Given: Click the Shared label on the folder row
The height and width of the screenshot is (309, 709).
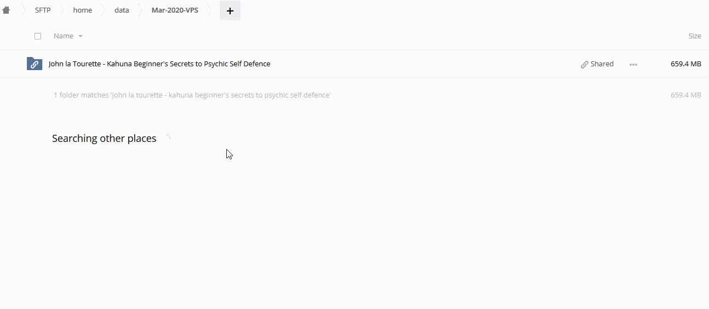Looking at the screenshot, I should (602, 64).
